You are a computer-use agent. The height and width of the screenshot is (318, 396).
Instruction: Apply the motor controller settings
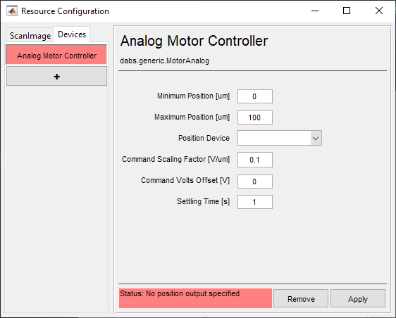[x=358, y=298]
